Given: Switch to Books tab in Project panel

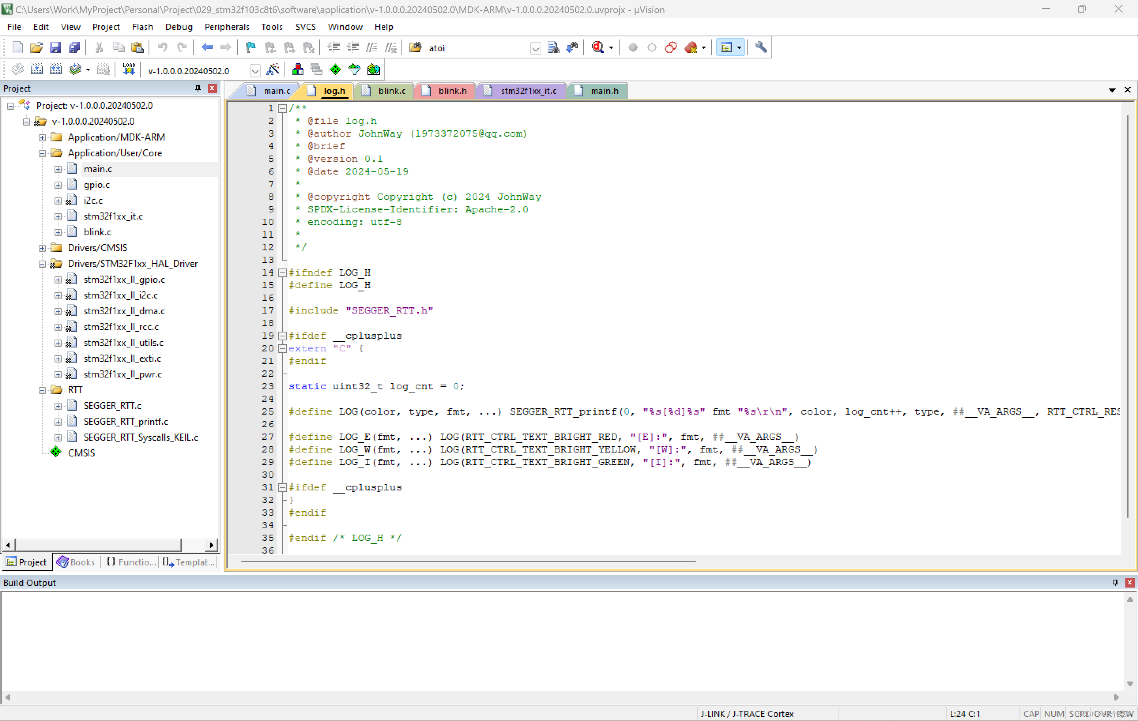Looking at the screenshot, I should (x=76, y=562).
